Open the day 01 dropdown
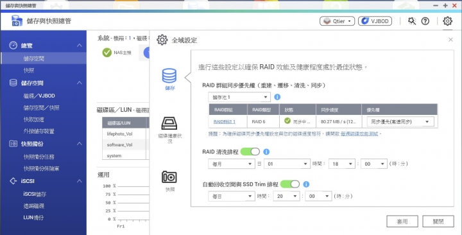 (287, 164)
